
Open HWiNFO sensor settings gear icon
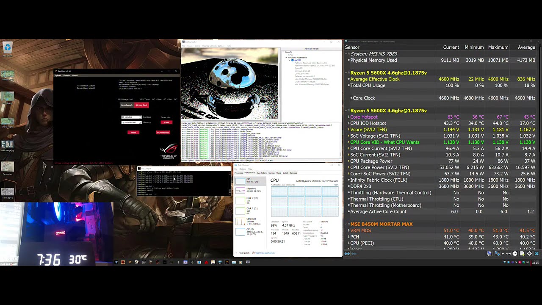point(529,253)
